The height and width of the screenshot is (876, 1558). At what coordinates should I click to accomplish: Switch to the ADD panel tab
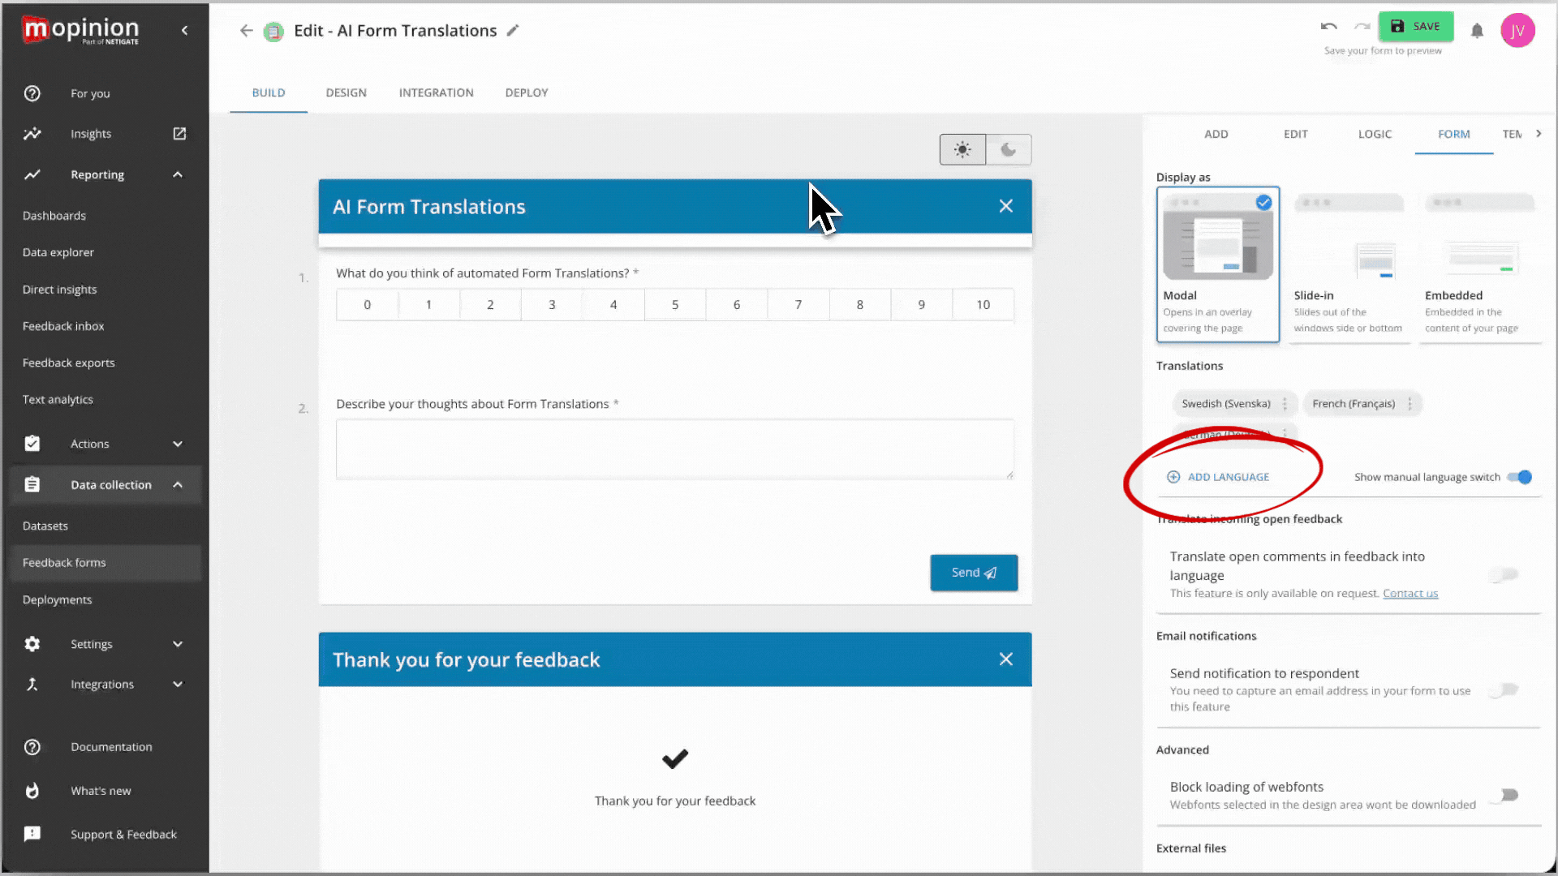coord(1216,134)
